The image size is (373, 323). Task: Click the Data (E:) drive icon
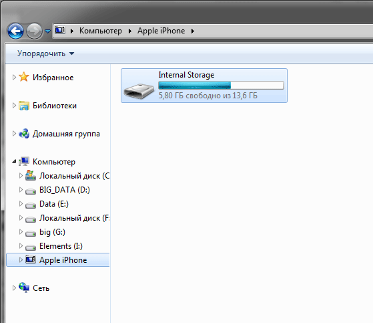tap(31, 205)
